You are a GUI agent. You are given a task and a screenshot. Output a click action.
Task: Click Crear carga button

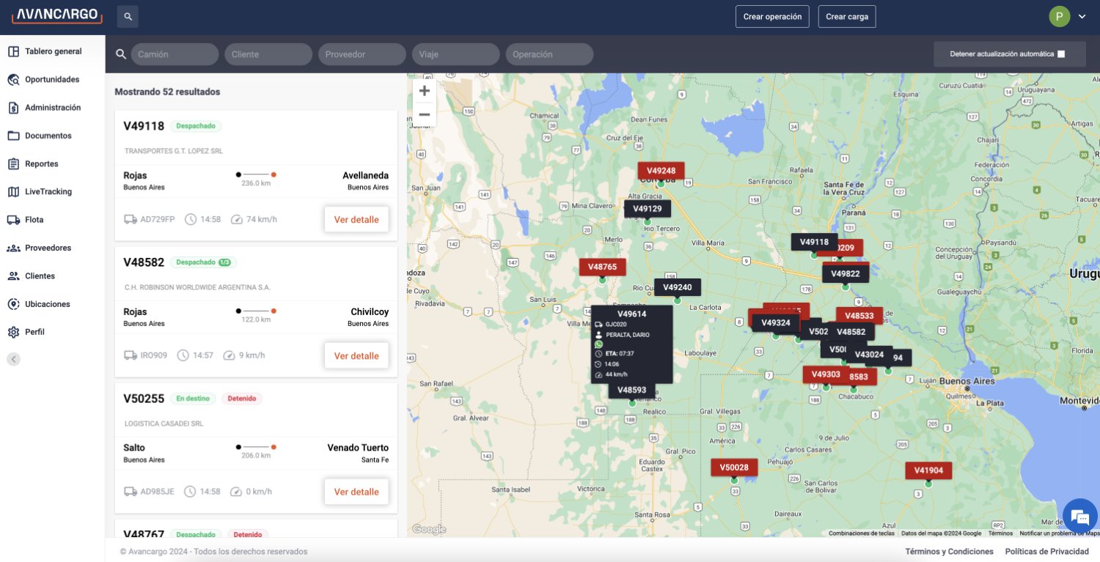(x=847, y=16)
